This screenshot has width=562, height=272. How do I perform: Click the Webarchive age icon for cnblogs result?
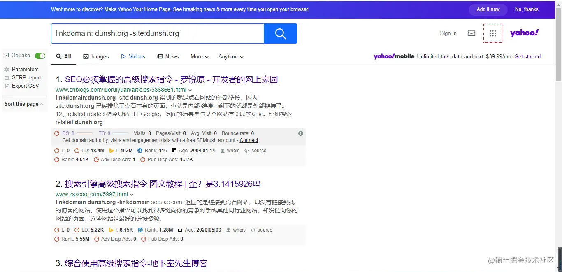click(x=174, y=151)
